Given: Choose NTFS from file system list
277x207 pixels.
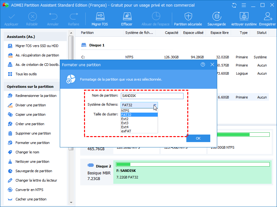Looking at the screenshot, I should click(125, 111).
